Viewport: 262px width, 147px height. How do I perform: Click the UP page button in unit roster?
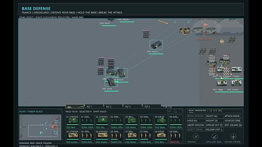(x=171, y=111)
